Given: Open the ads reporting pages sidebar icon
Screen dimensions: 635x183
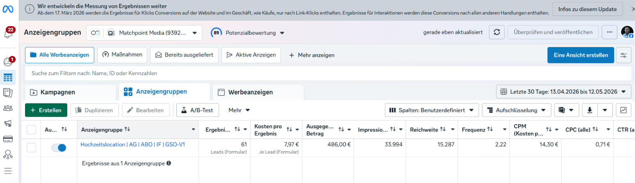Looking at the screenshot, I should point(8,93).
